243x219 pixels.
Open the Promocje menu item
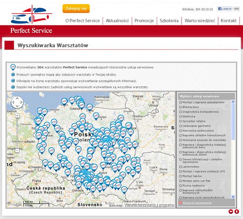(144, 21)
